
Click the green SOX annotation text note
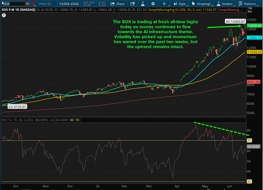tap(156, 34)
